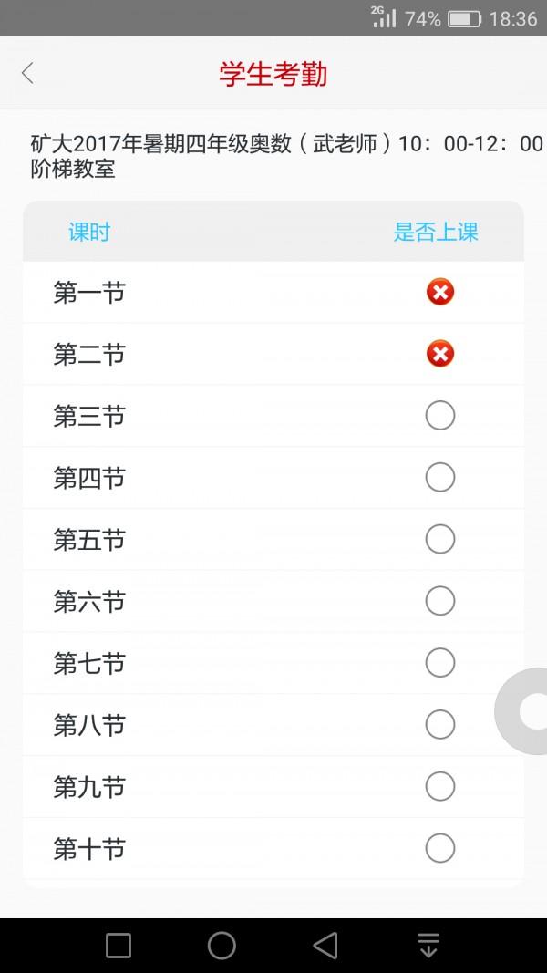Tap the Recents square button in navigation bar

click(x=117, y=947)
